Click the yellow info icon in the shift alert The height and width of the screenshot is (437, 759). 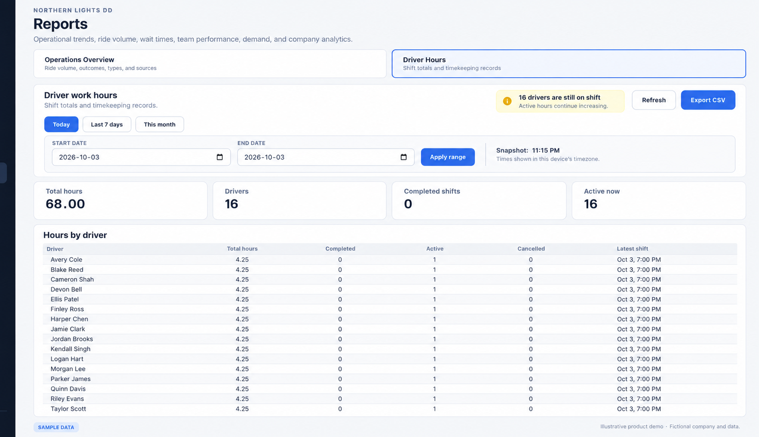(x=507, y=101)
